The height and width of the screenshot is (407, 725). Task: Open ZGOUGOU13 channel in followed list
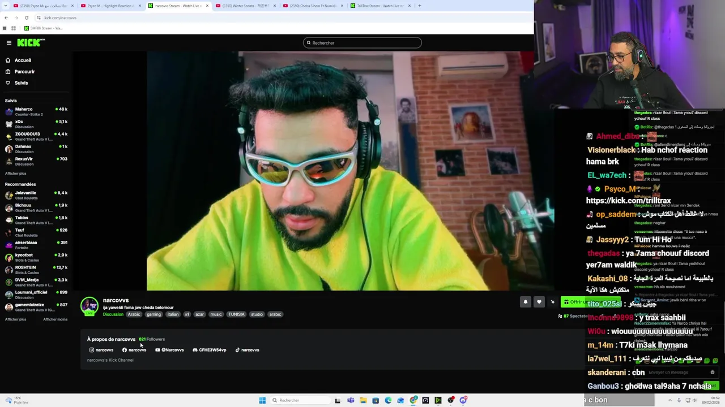point(36,136)
